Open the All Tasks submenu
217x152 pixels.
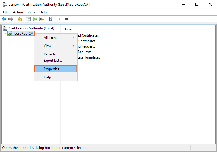pyautogui.click(x=50, y=37)
